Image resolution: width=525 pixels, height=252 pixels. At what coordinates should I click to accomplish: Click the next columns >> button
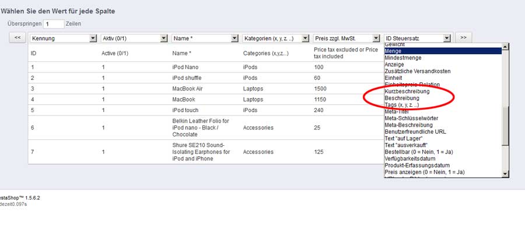coord(463,37)
